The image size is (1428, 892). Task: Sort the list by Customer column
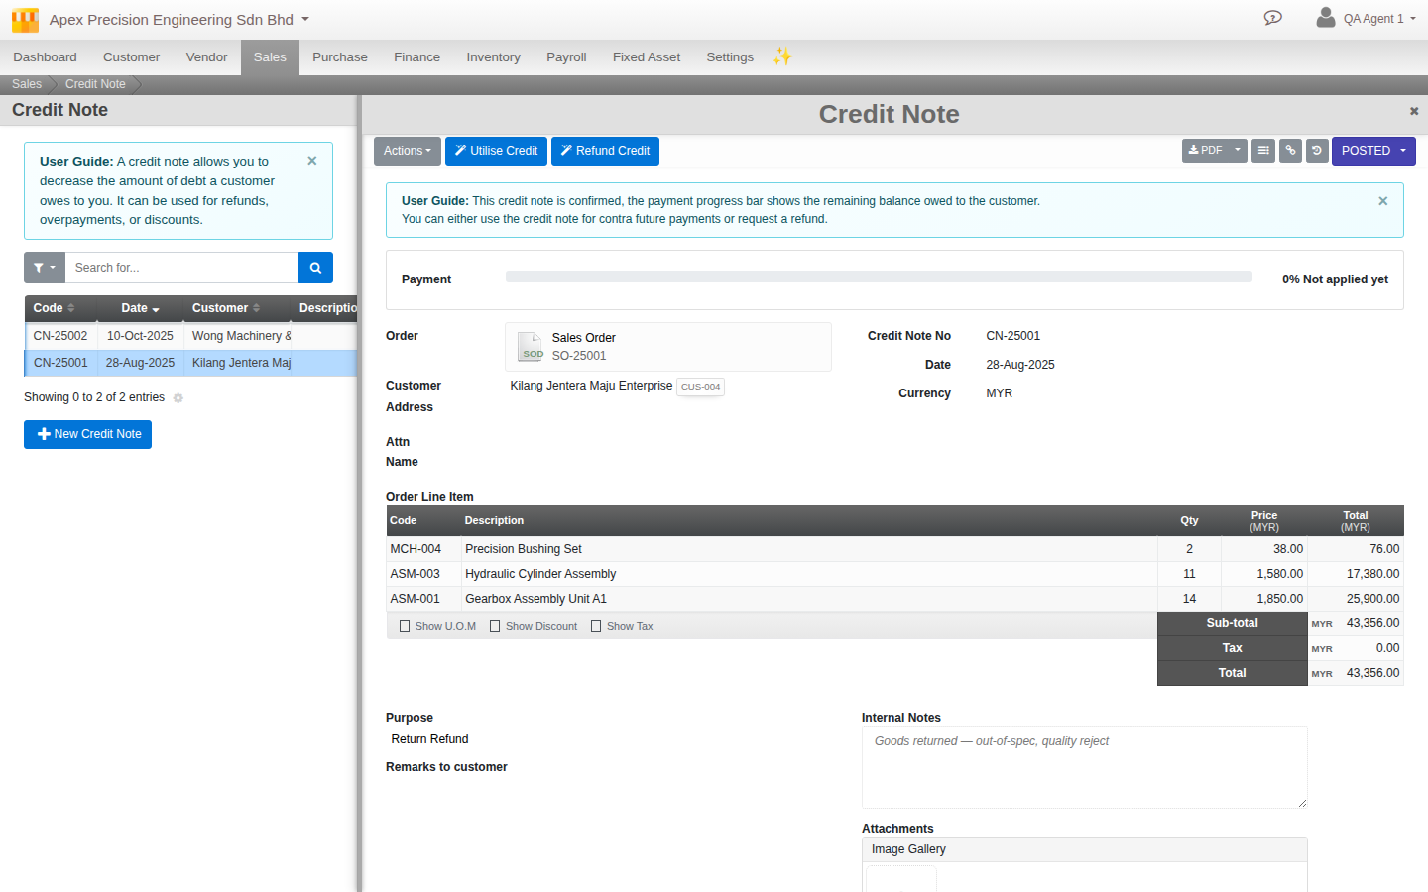click(237, 308)
